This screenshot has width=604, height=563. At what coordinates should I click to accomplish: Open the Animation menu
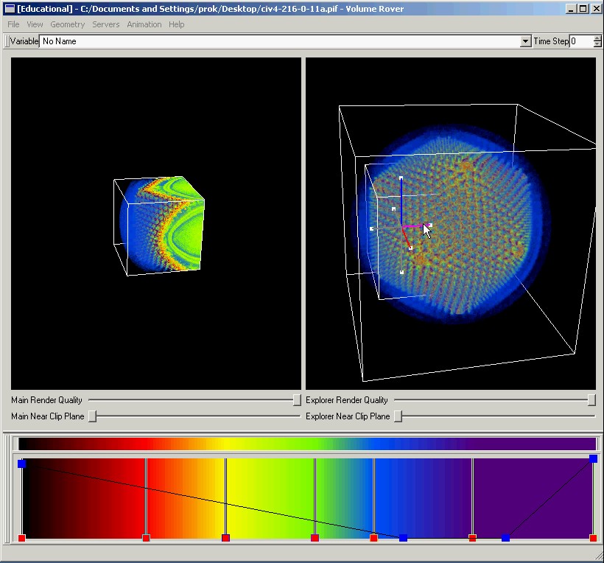[144, 24]
